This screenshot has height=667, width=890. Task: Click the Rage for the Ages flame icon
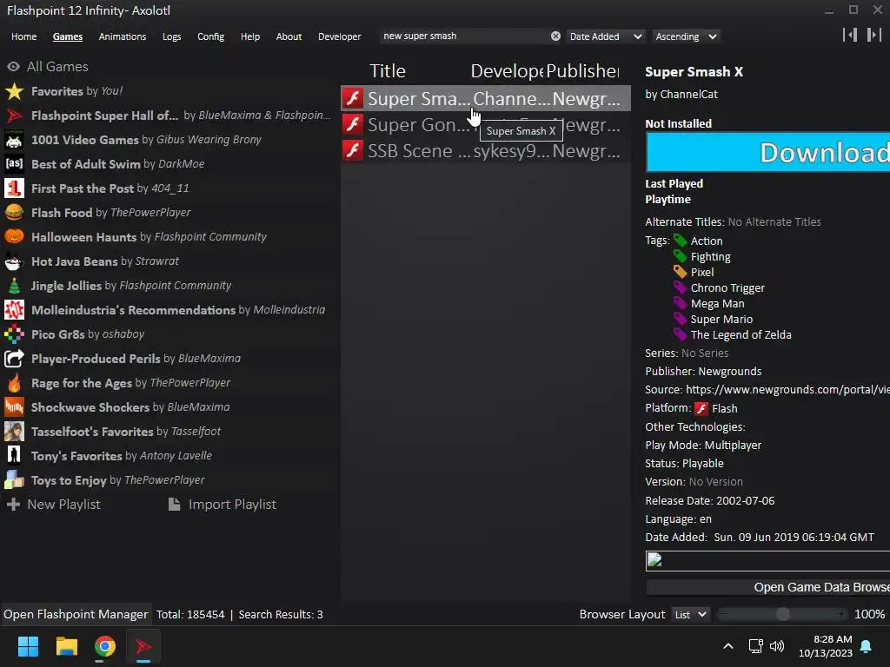coord(14,383)
